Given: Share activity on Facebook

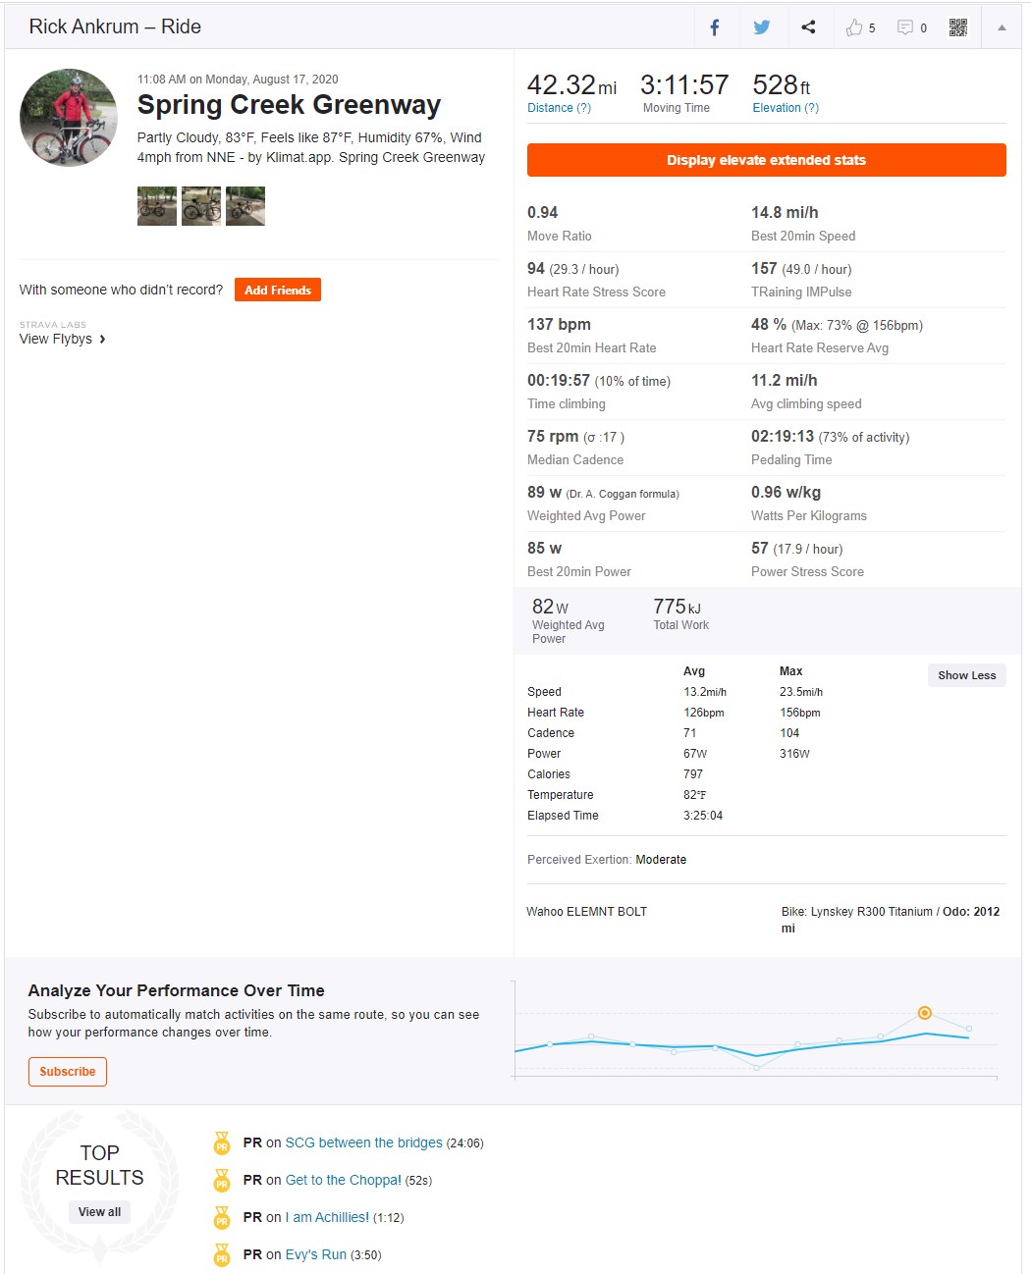Looking at the screenshot, I should [x=715, y=27].
